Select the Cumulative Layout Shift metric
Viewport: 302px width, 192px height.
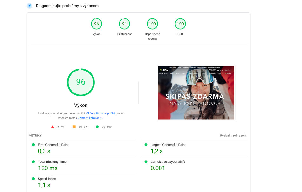(x=168, y=162)
